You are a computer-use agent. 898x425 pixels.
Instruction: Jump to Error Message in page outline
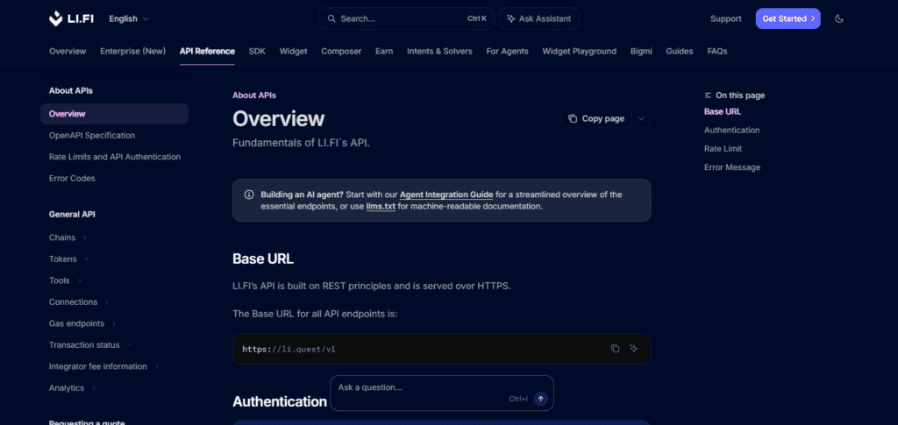coord(732,167)
